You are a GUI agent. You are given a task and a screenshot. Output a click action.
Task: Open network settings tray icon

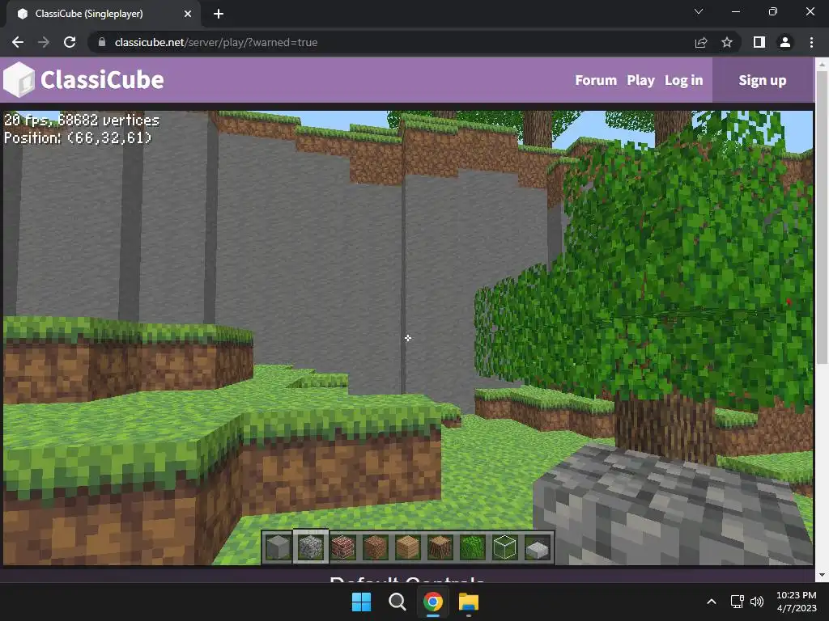tap(737, 602)
